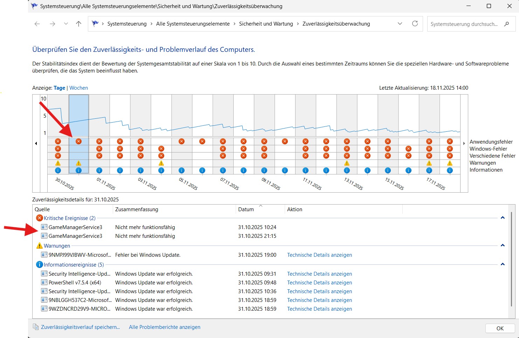The image size is (519, 338).
Task: Refresh the view with the reload icon
Action: point(415,24)
